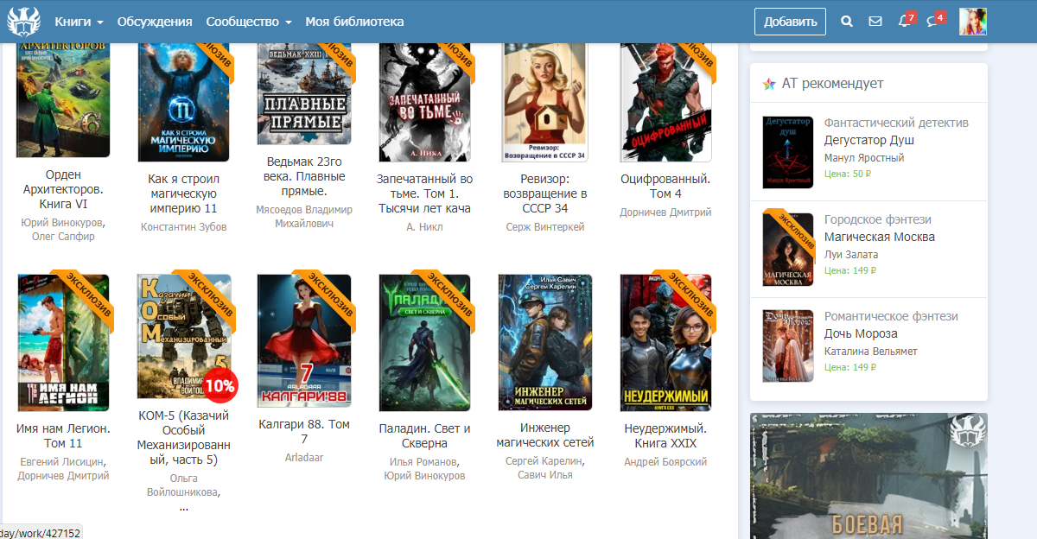1037x539 pixels.
Task: Open Магическая Москва small cover
Action: click(788, 249)
